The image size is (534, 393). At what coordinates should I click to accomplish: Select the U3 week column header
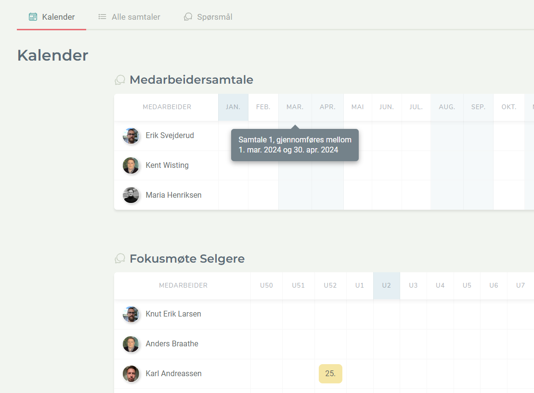click(x=414, y=285)
